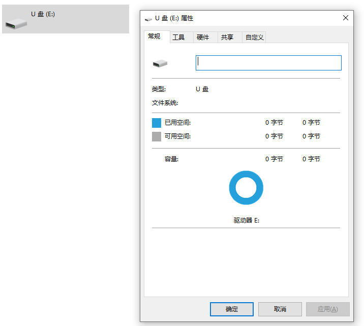The height and width of the screenshot is (326, 364).
Task: Switch to the 常规 tab
Action: coord(154,37)
